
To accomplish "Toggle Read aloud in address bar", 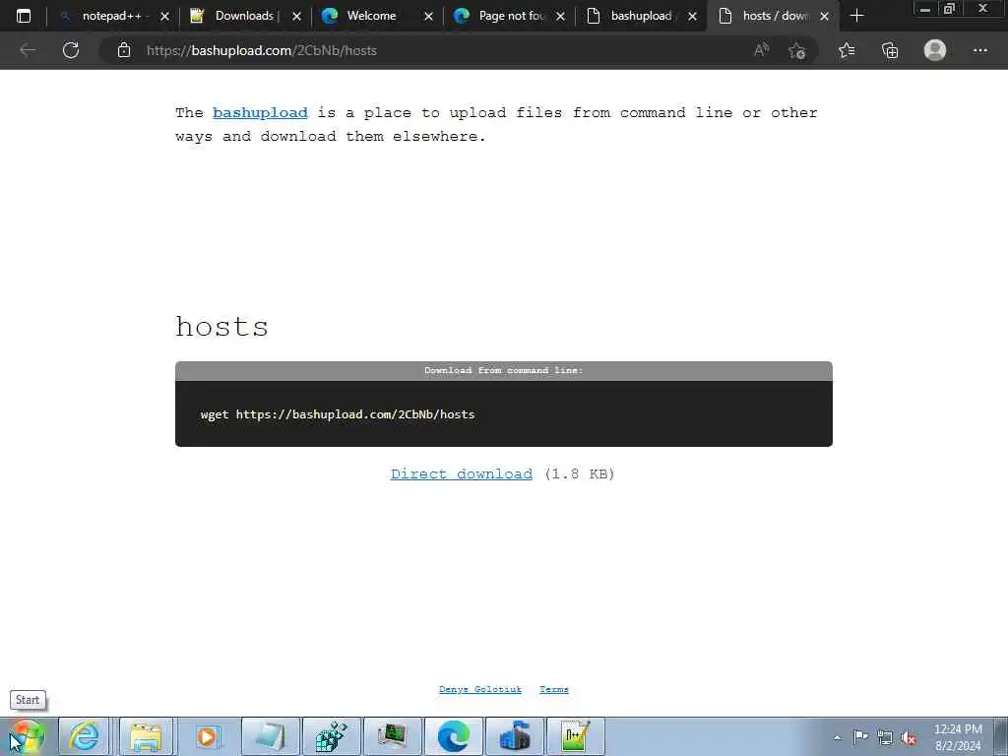I will coord(761,50).
